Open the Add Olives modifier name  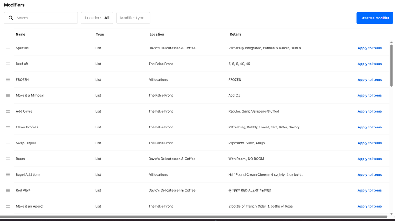tap(24, 111)
